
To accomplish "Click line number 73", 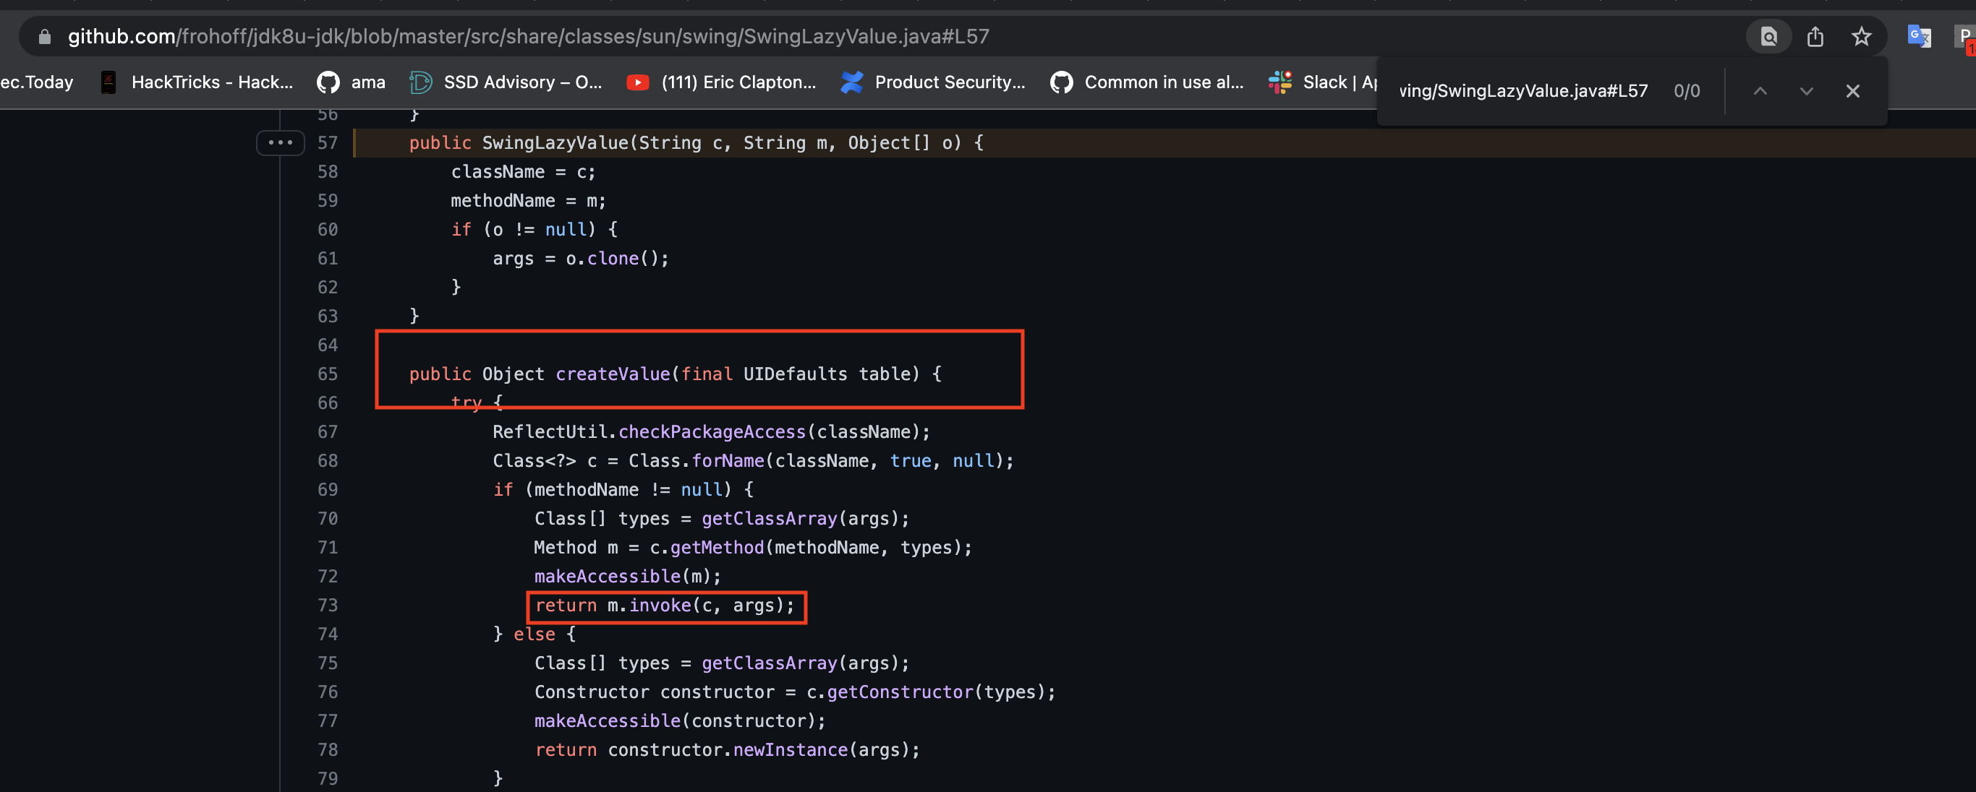I will point(328,605).
